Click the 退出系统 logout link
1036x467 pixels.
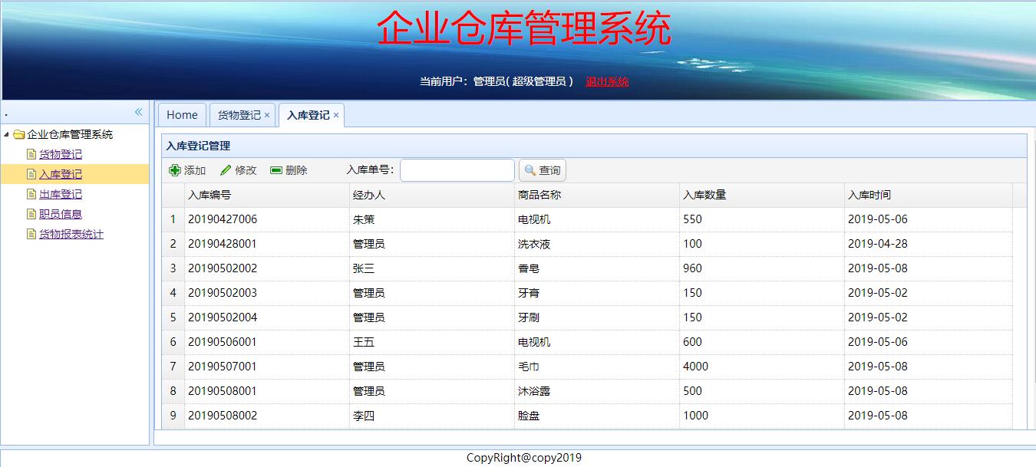pos(607,81)
